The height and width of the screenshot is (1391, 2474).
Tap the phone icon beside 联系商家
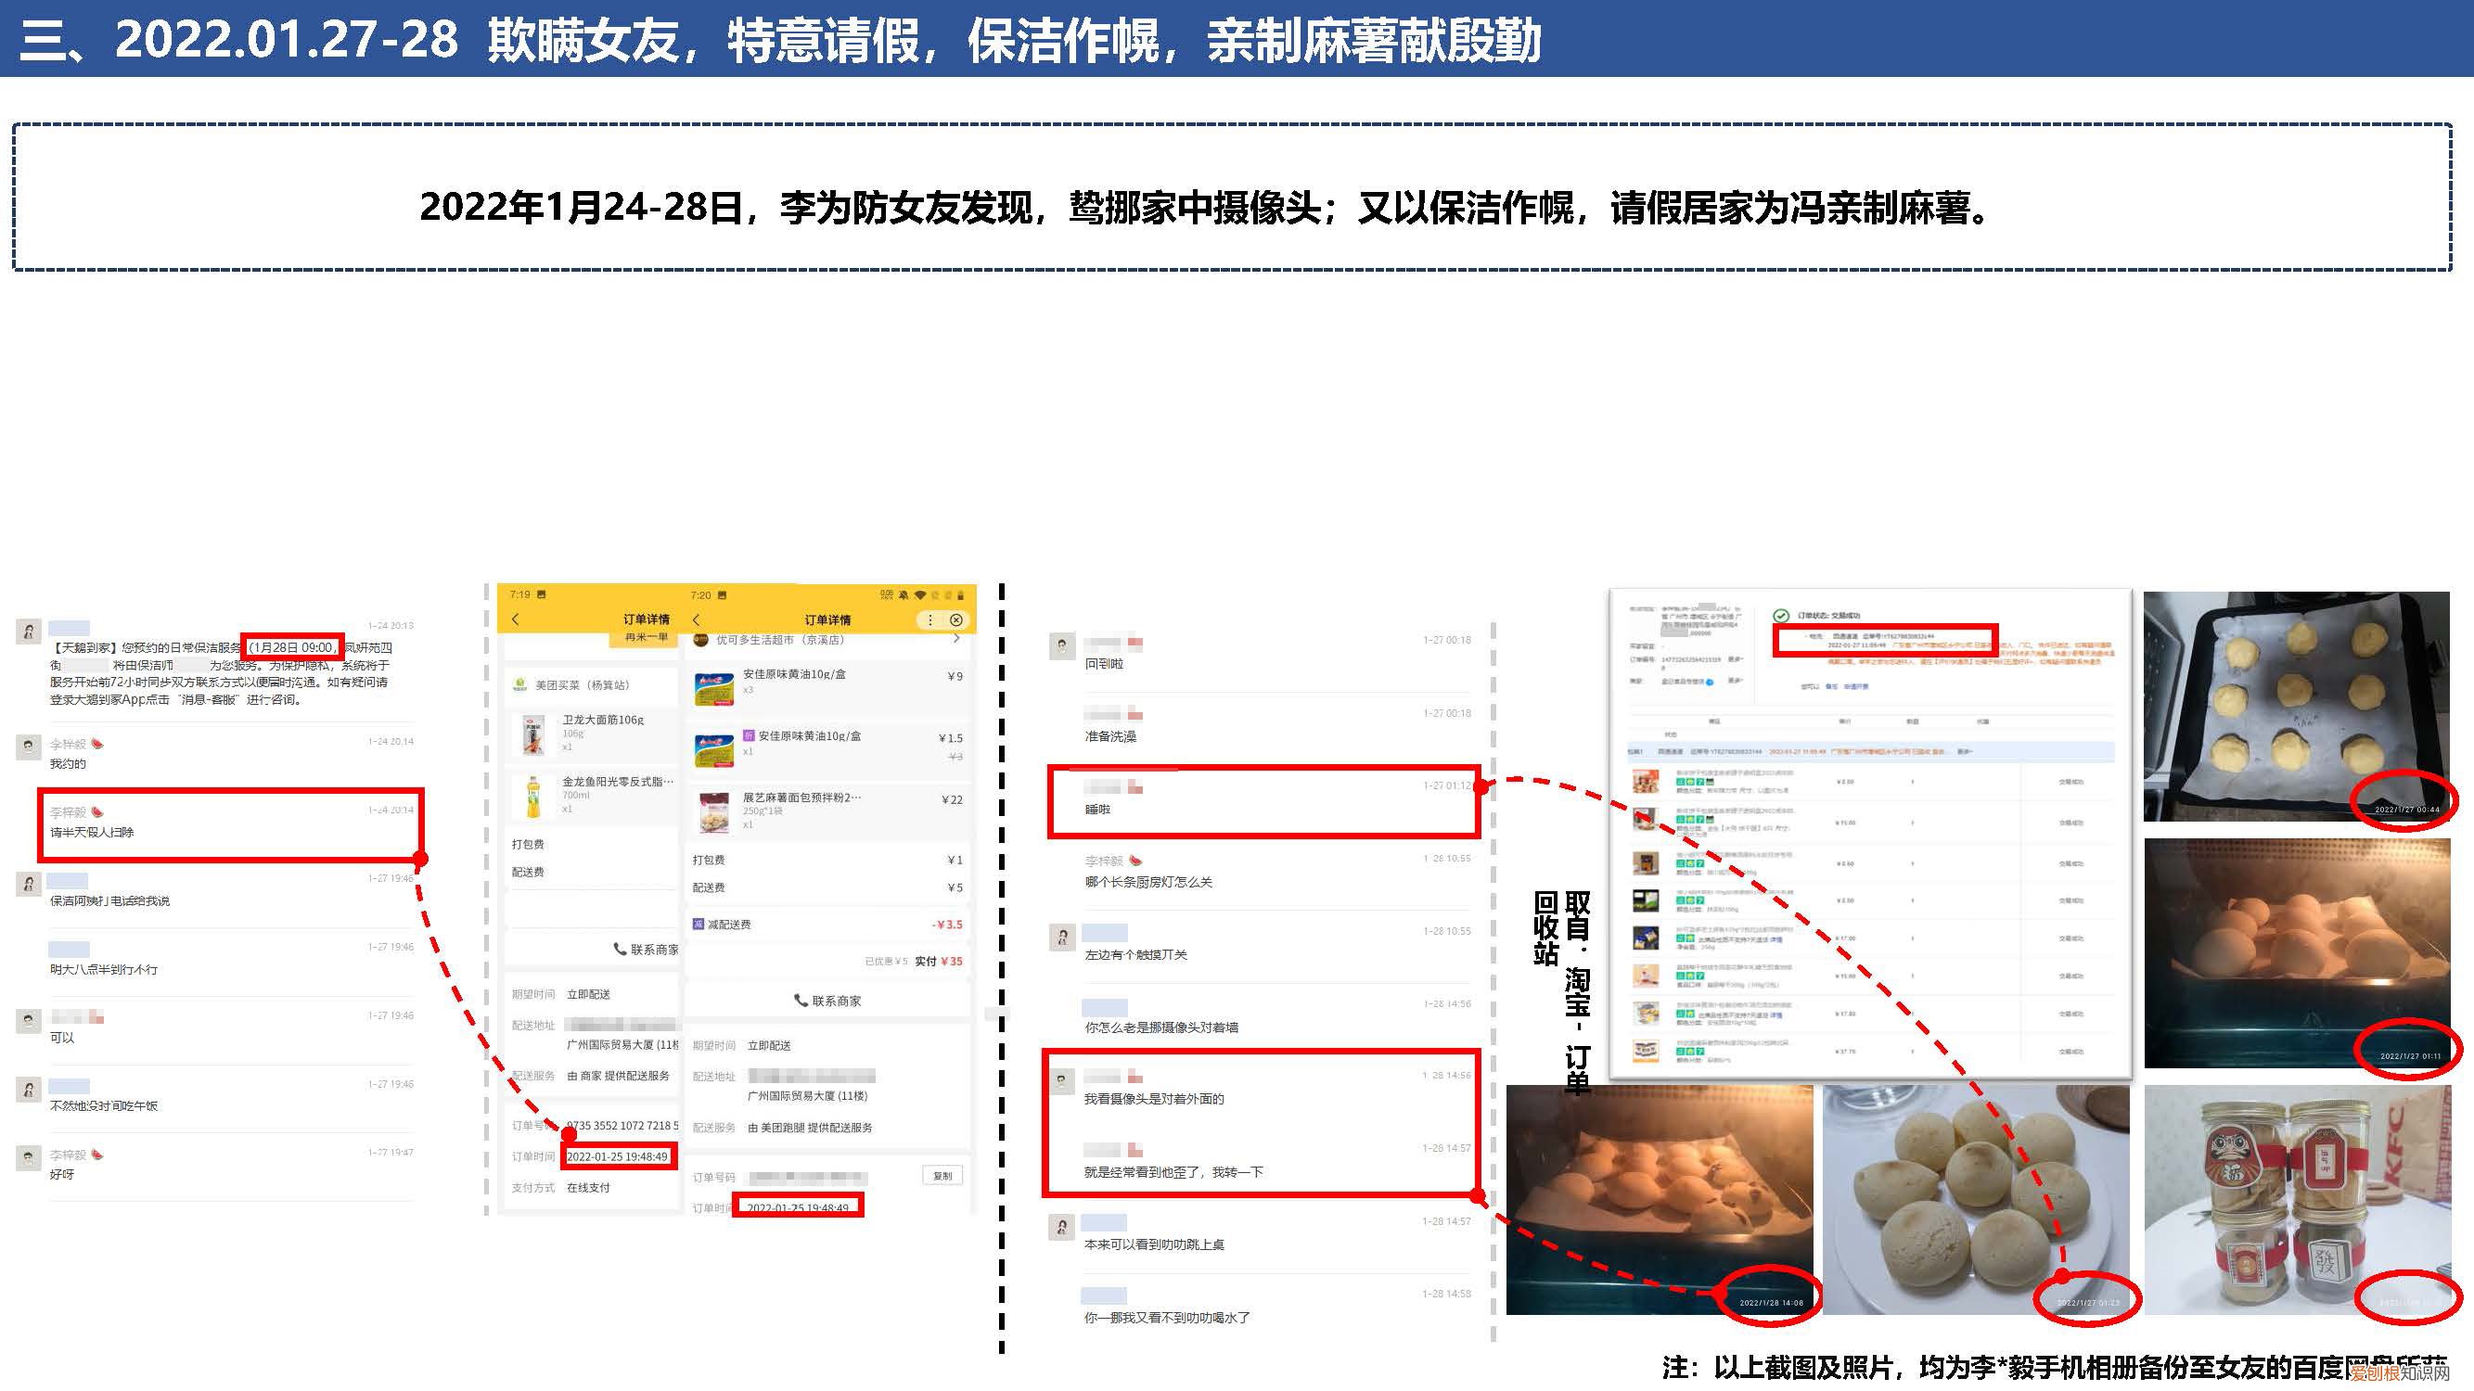(x=619, y=951)
